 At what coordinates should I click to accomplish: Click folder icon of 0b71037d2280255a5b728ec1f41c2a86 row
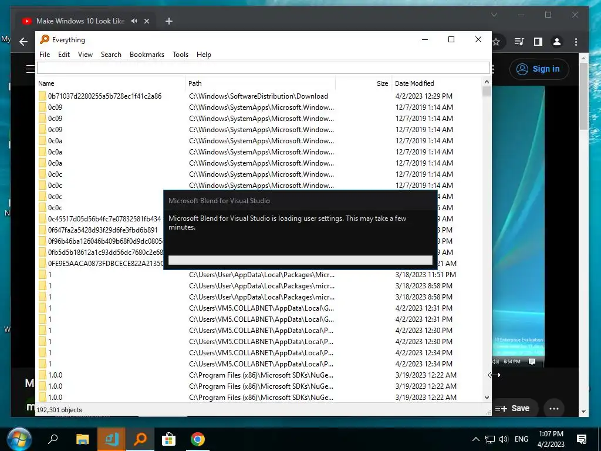click(42, 96)
